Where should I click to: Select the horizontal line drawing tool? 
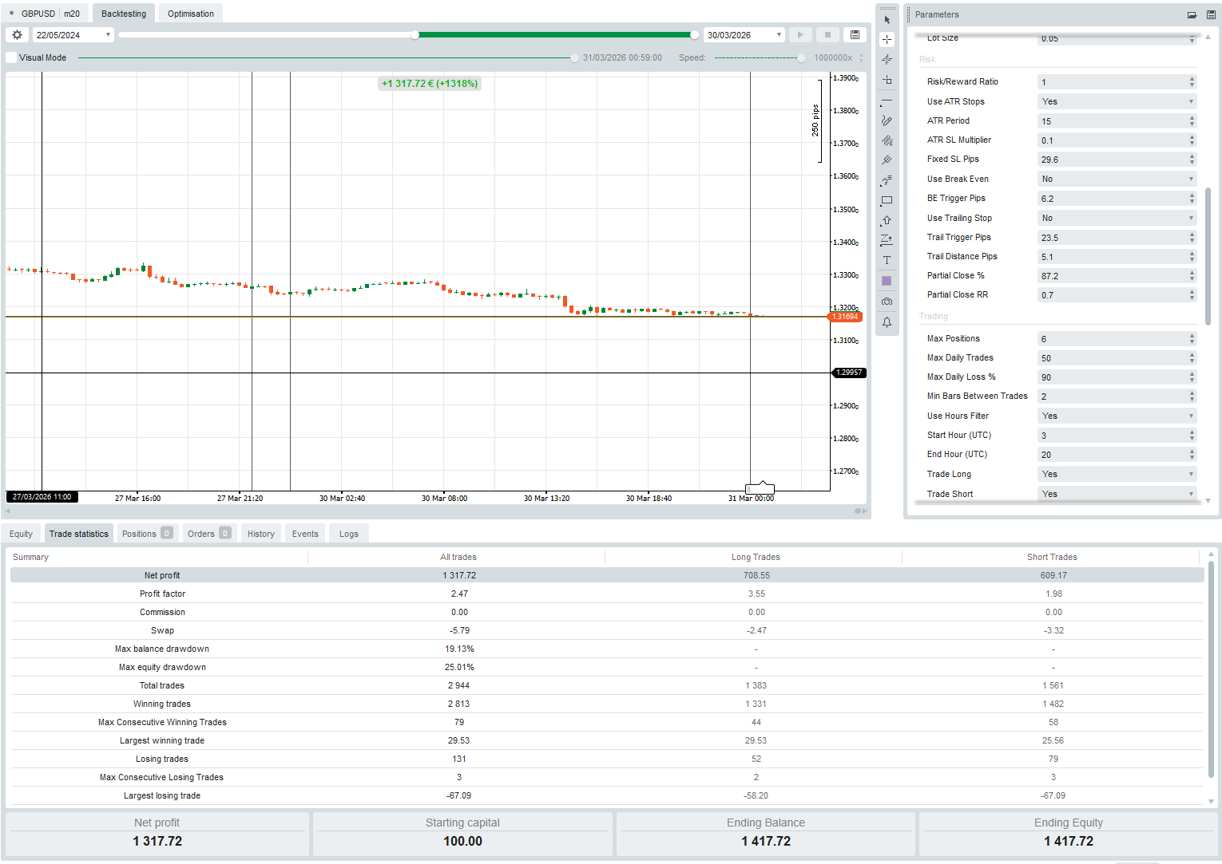[887, 101]
